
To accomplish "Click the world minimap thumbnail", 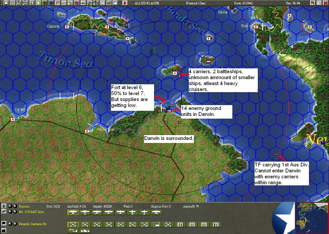I will pyautogui.click(x=311, y=218).
